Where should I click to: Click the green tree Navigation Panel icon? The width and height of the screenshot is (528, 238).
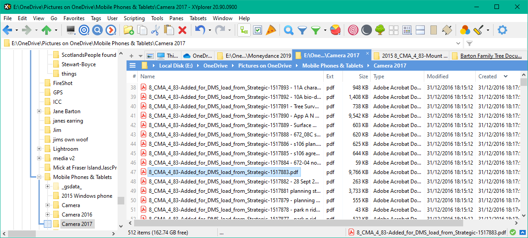pos(380,30)
